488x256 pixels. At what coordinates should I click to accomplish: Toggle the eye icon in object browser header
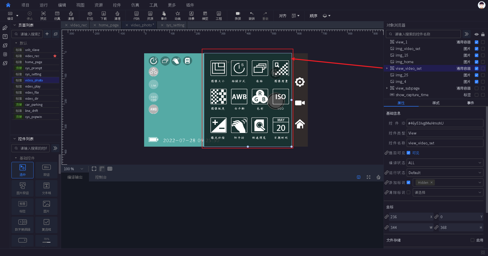(x=477, y=34)
